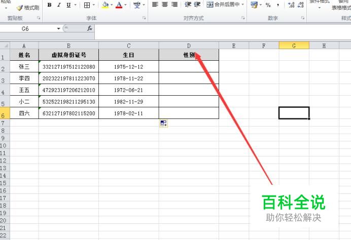Apply yellow fill color bucket
The image size is (351, 240).
[x=105, y=5]
